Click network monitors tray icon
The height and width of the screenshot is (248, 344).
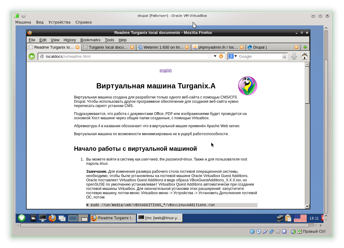[280, 218]
